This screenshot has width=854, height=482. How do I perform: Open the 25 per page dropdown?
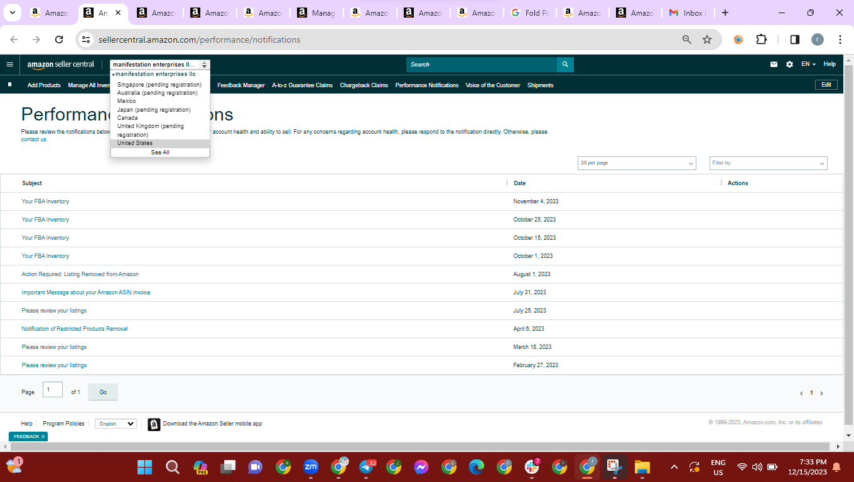637,163
